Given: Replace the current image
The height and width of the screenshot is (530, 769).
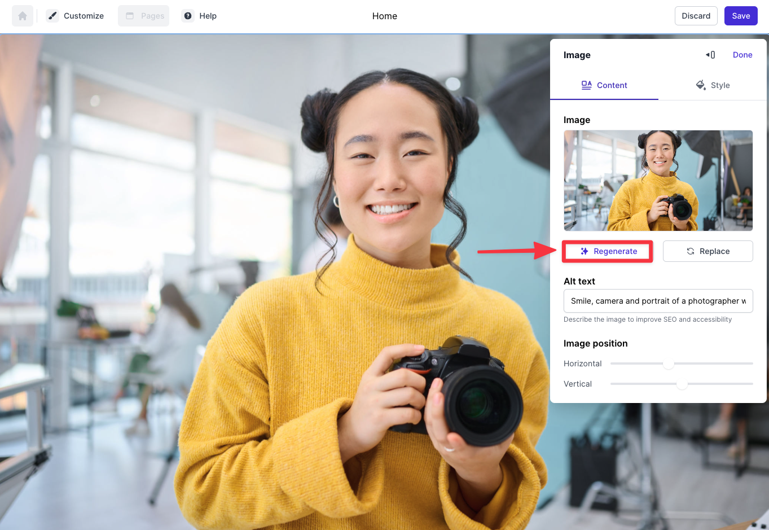Looking at the screenshot, I should tap(708, 251).
